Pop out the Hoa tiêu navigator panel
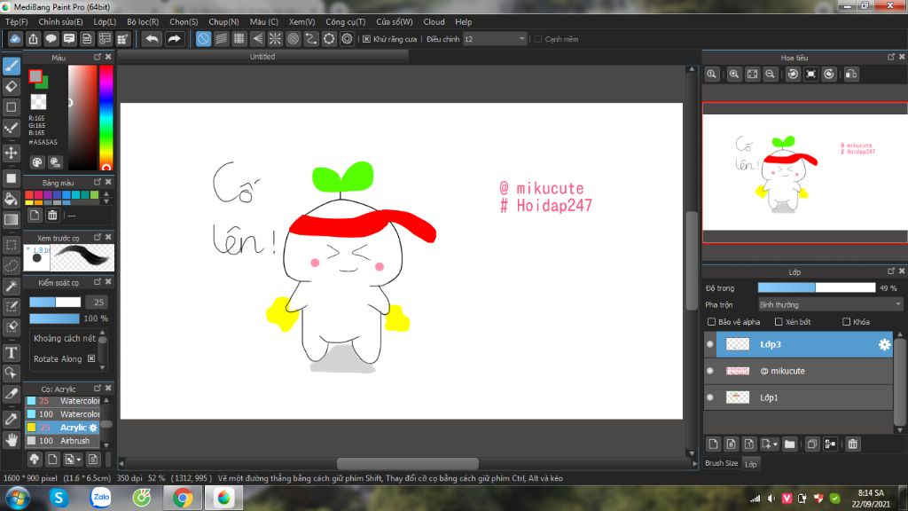The height and width of the screenshot is (511, 908). [x=890, y=57]
